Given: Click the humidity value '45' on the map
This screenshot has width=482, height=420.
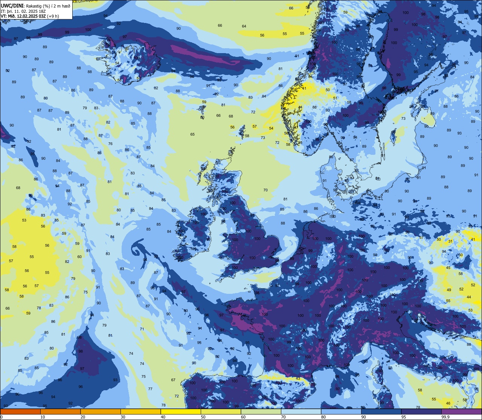Looking at the screenshot, I should (448, 268).
